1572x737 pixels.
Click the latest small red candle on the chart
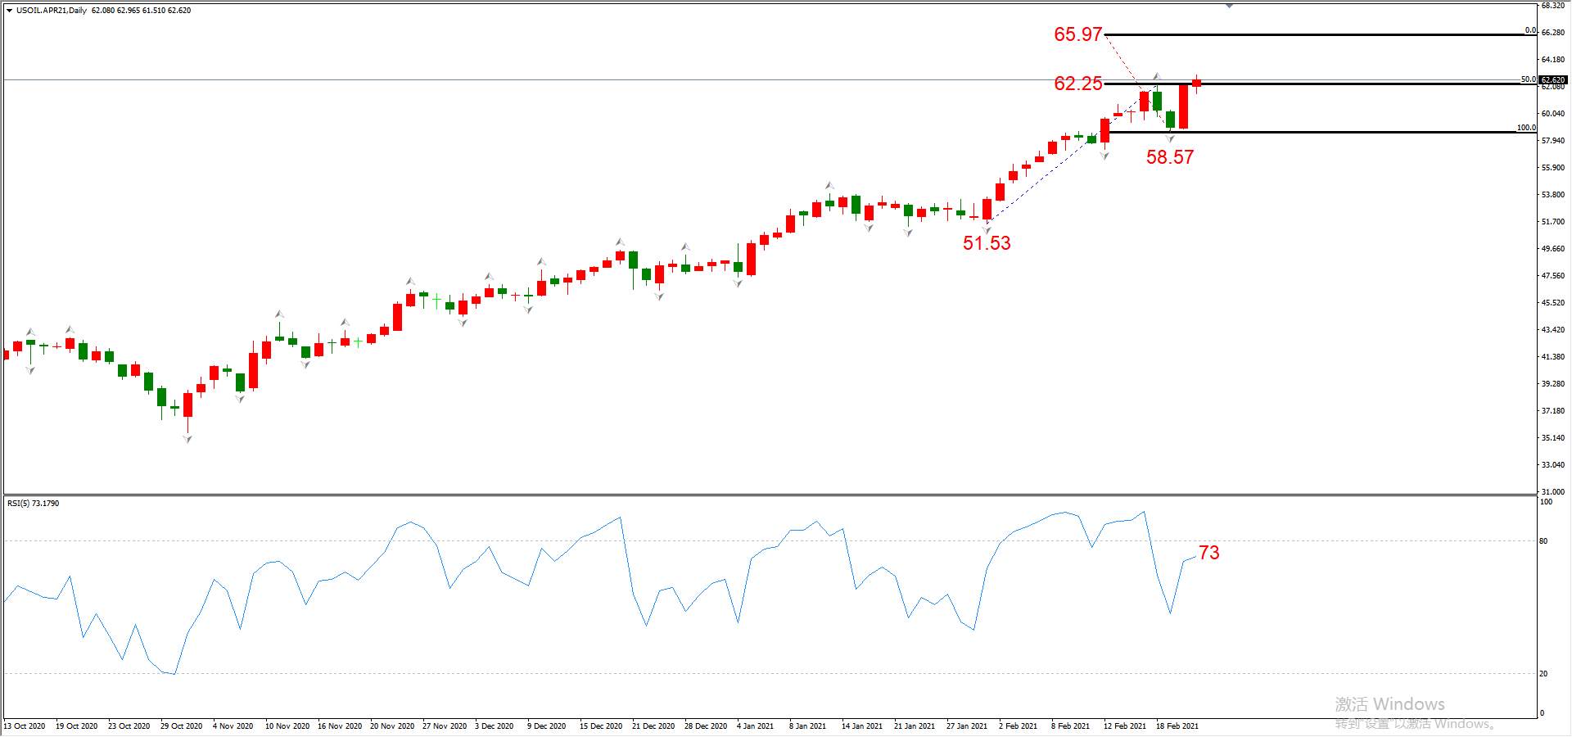1196,83
